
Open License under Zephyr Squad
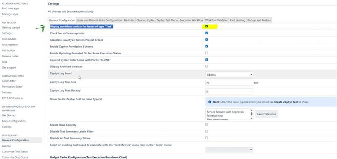(6, 146)
